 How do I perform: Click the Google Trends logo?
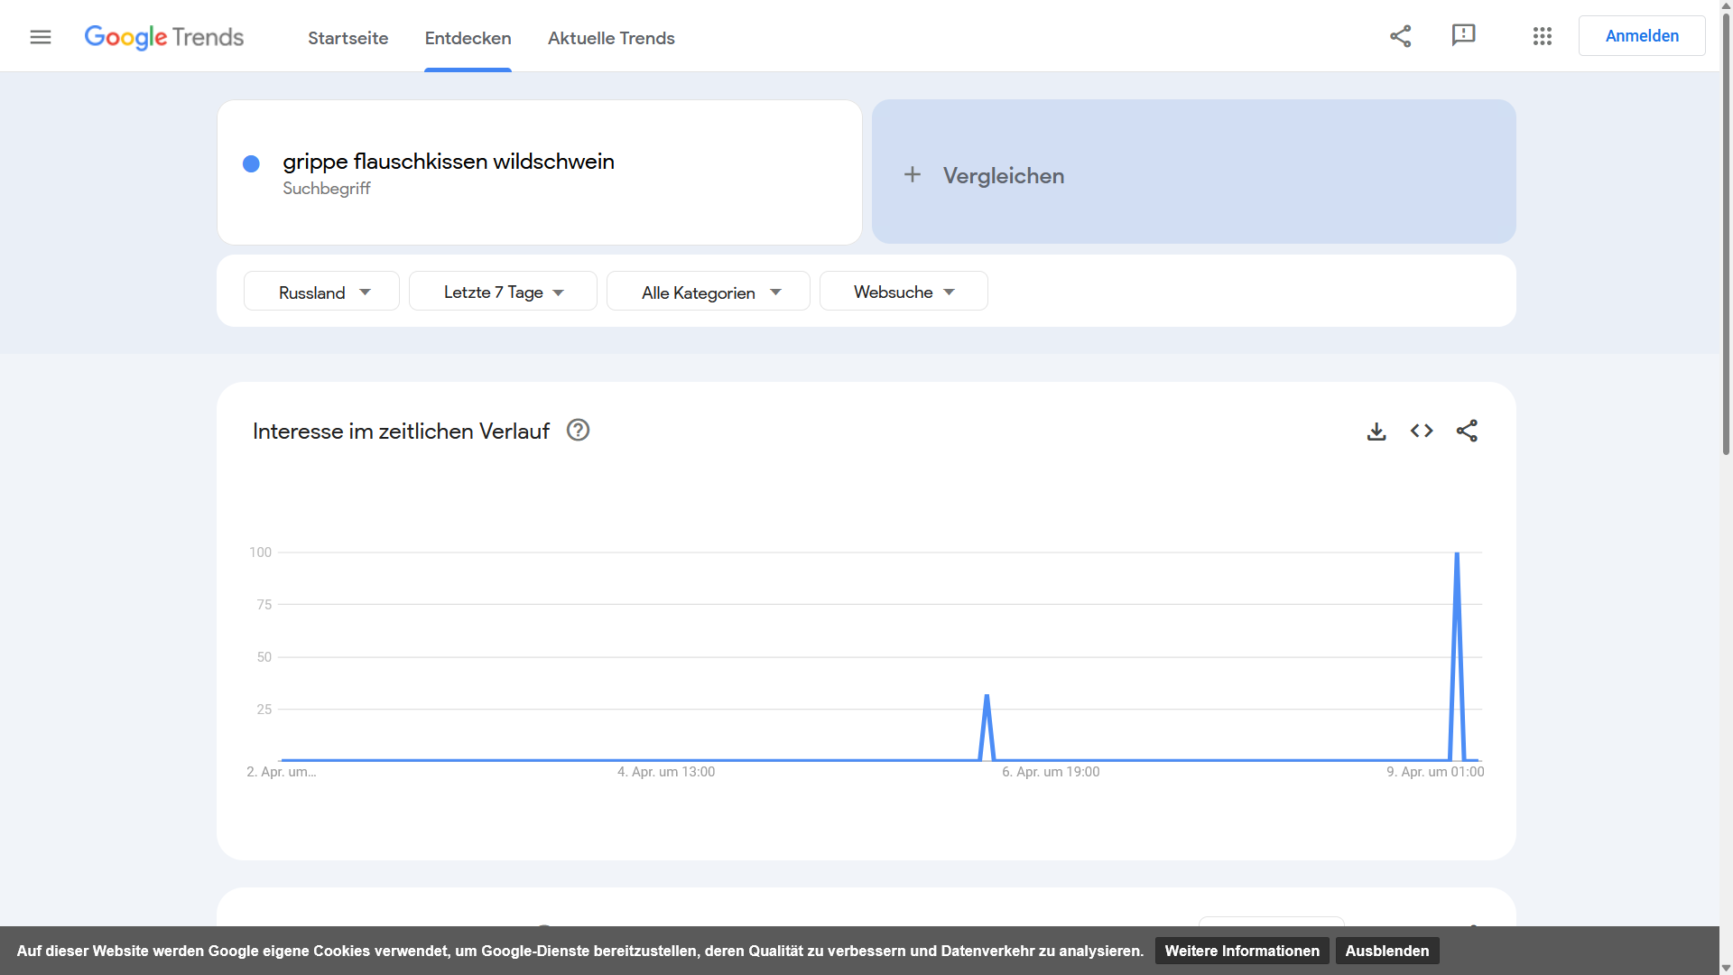164,37
